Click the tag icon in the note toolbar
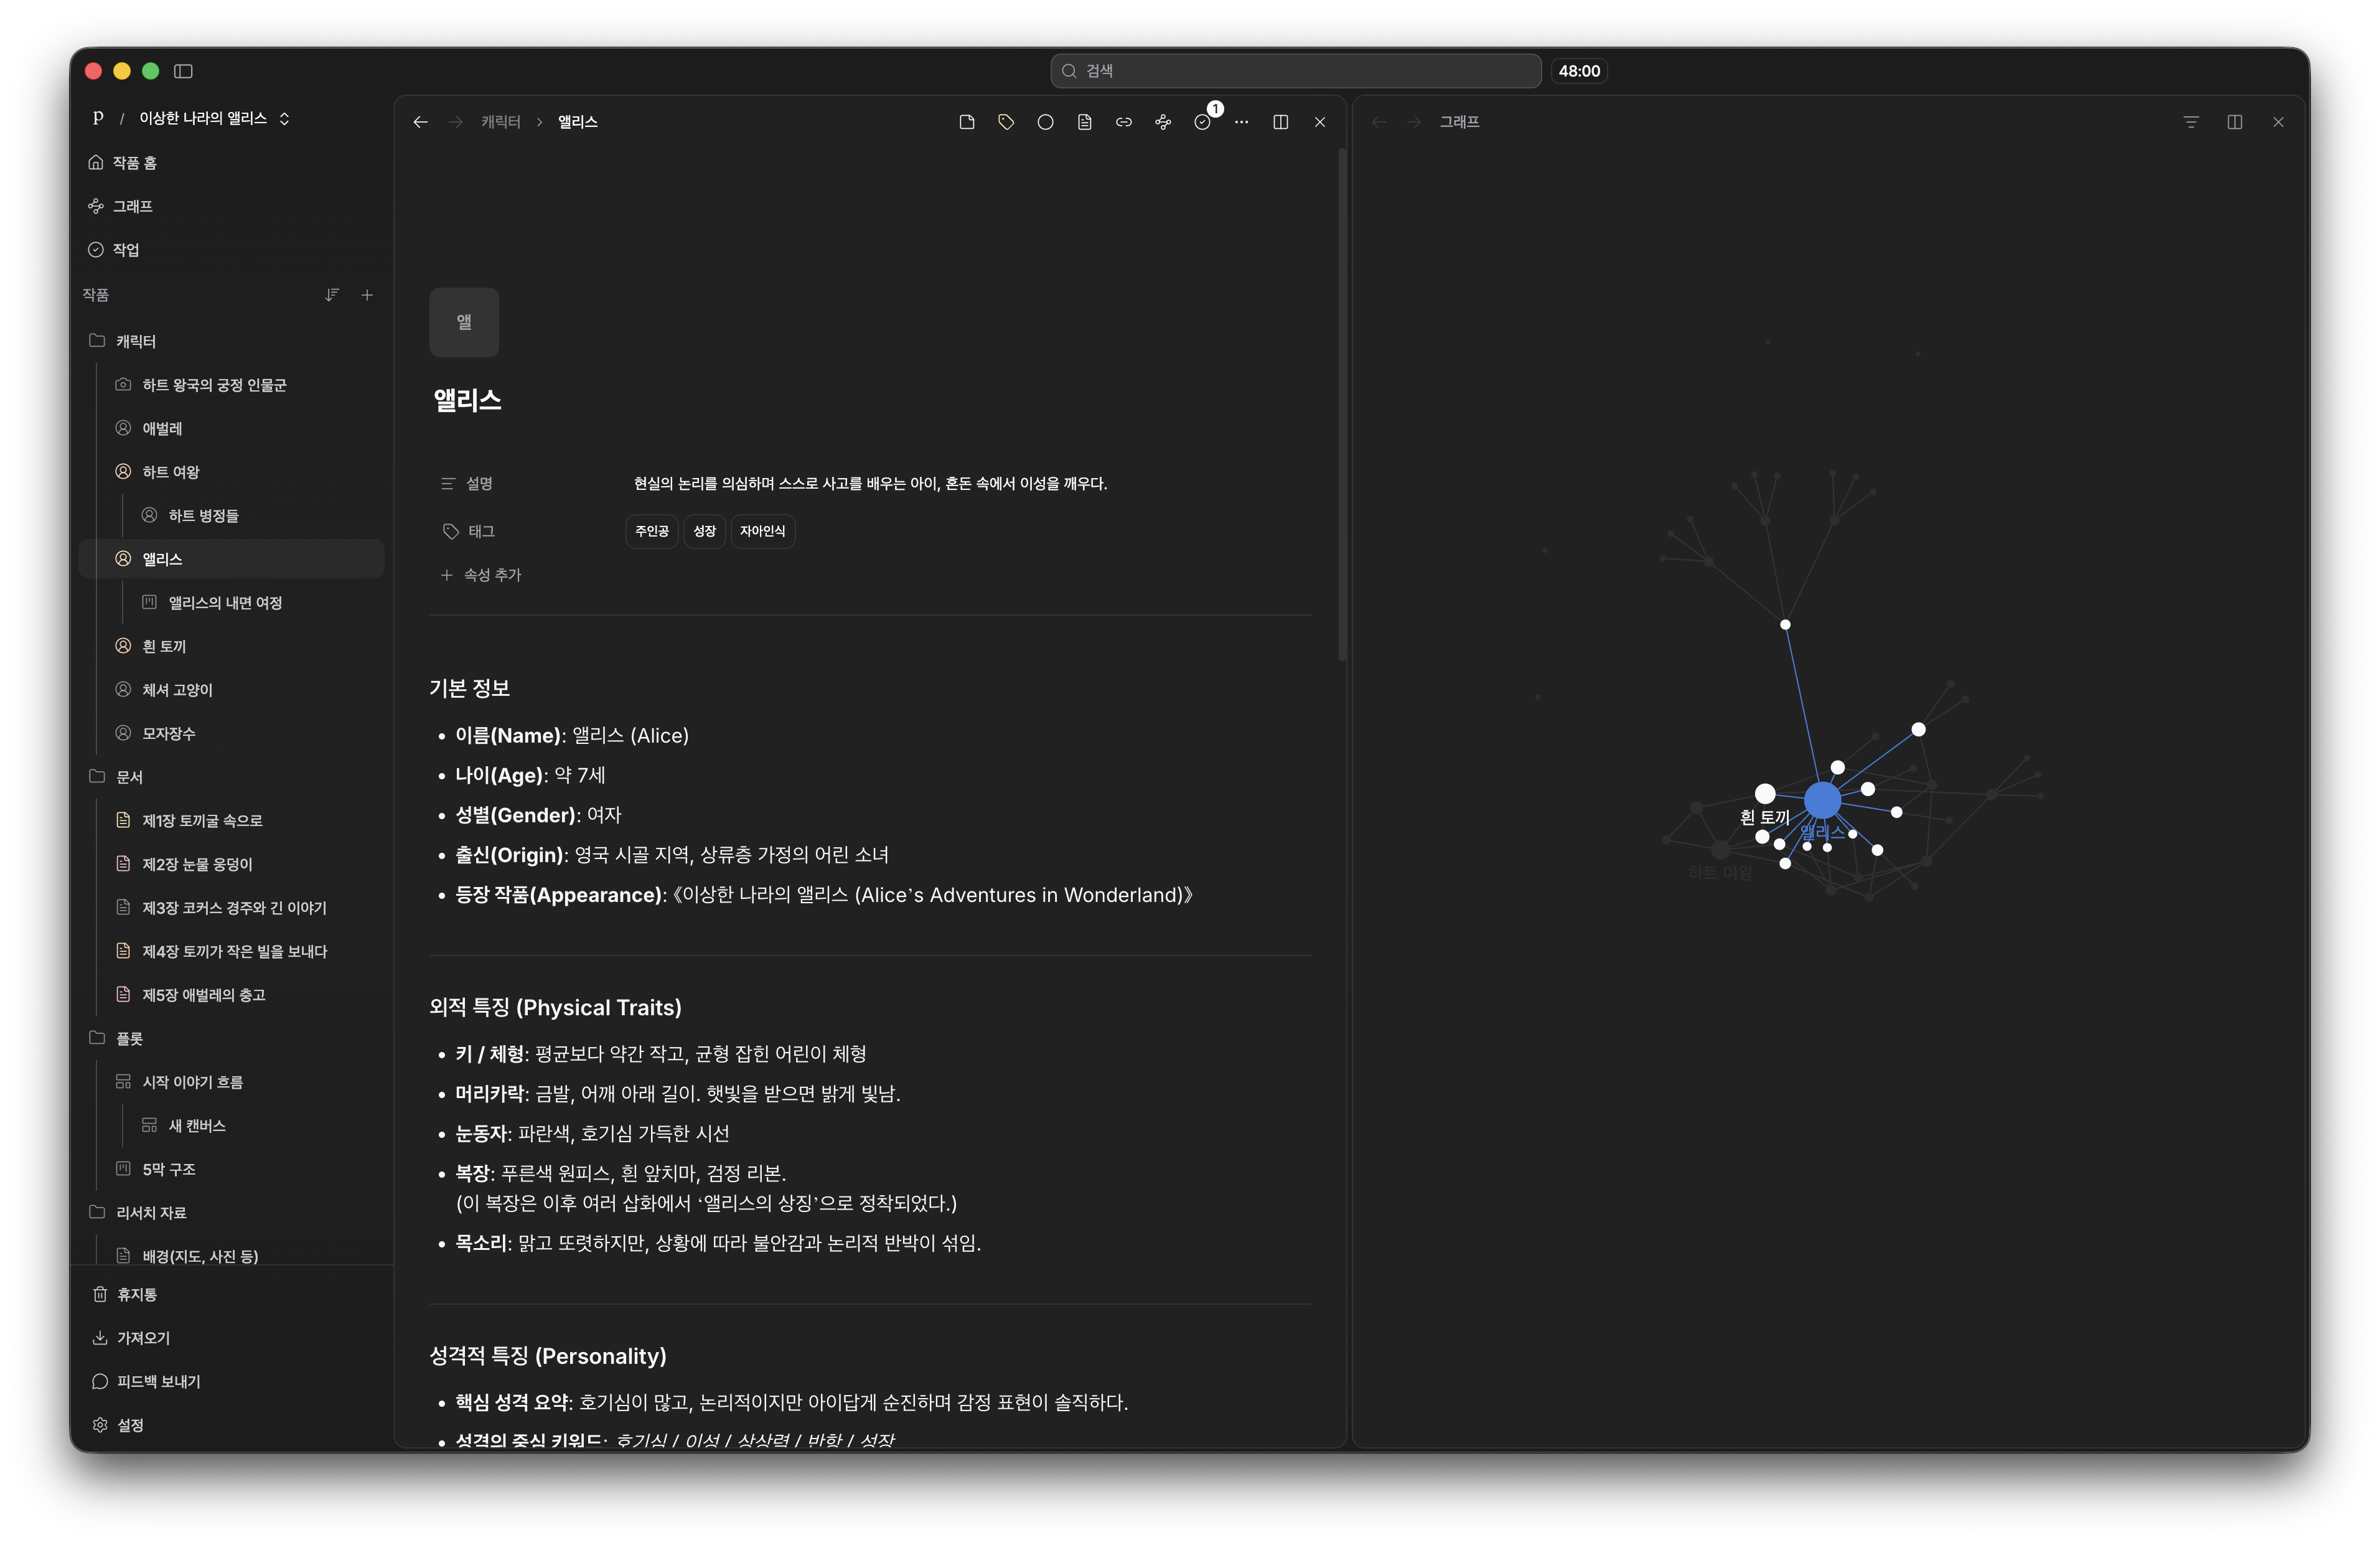 (1006, 122)
